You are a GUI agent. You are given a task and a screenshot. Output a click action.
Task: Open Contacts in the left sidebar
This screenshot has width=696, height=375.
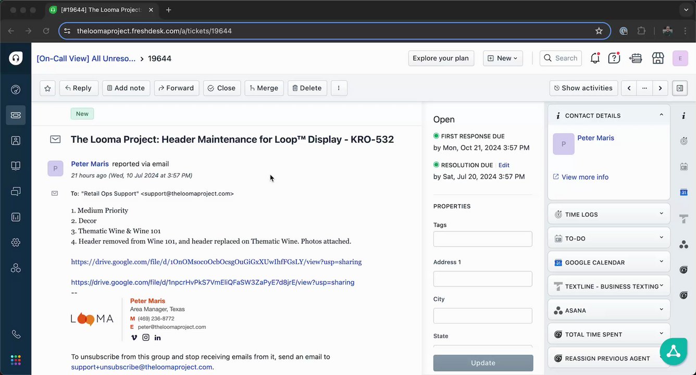[16, 141]
